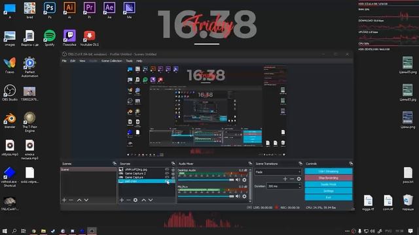Viewport: 419px width, 235px height.
Task: Open After Effects desktop shortcut
Action: pyautogui.click(x=109, y=10)
